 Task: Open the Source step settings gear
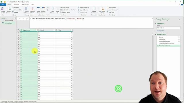click(x=179, y=37)
